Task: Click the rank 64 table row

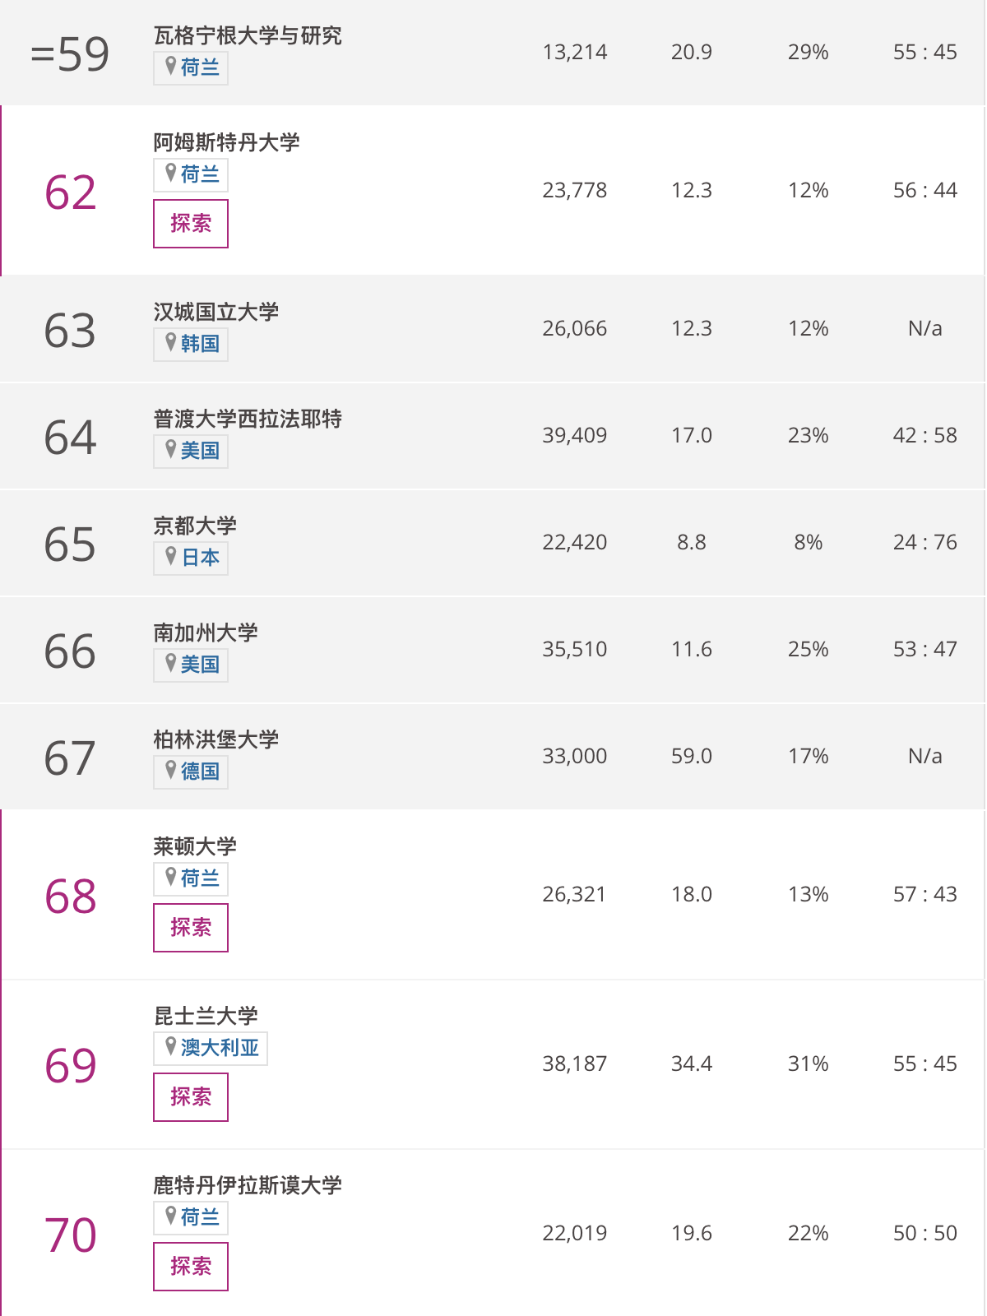Action: coord(493,436)
